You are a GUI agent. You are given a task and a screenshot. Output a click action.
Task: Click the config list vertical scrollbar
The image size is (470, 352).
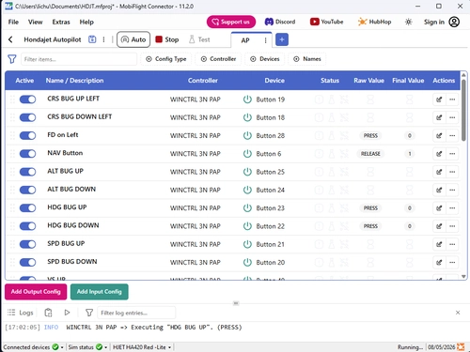point(463,110)
